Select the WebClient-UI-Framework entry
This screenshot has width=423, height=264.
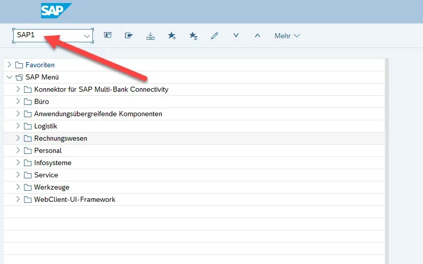coord(74,199)
